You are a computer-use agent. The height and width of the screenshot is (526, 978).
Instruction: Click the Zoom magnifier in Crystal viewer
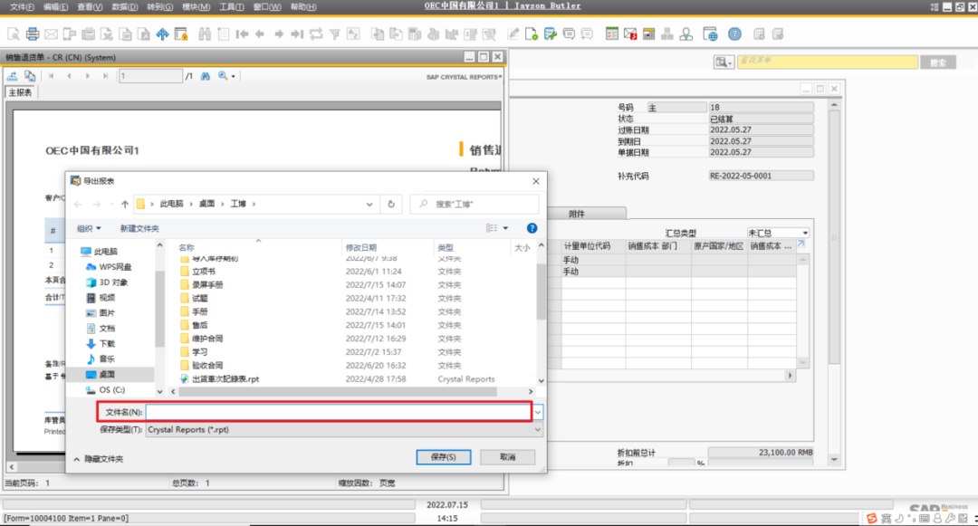point(223,76)
